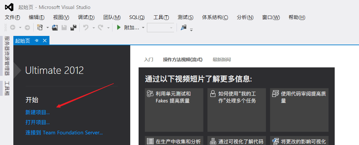The image size is (359, 145).
Task: Open the empty solution configuration combo box
Action: coord(160,28)
